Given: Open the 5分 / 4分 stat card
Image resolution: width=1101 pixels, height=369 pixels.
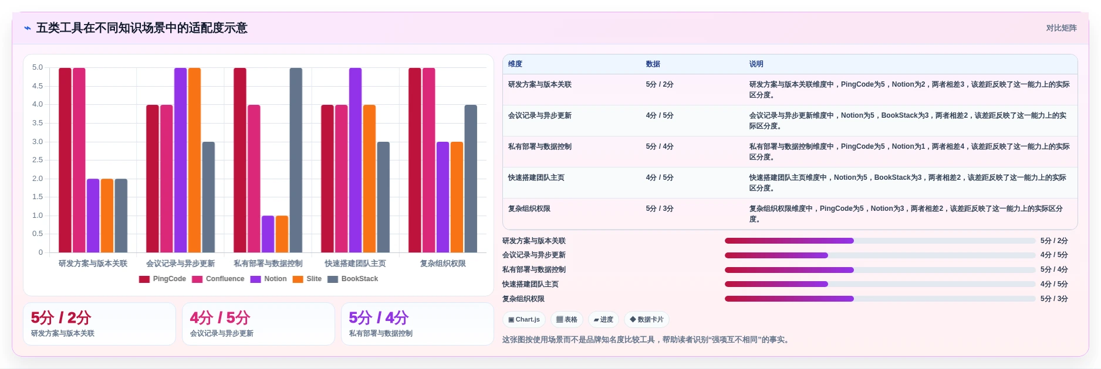Looking at the screenshot, I should [x=417, y=324].
